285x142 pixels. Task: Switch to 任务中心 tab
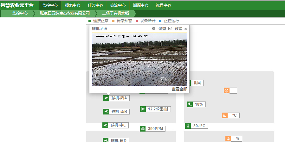click(x=95, y=5)
